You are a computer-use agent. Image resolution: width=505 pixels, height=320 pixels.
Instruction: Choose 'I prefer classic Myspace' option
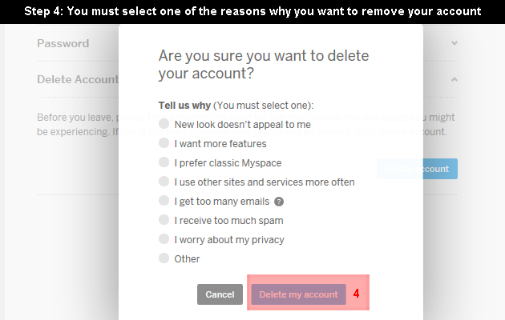[164, 162]
